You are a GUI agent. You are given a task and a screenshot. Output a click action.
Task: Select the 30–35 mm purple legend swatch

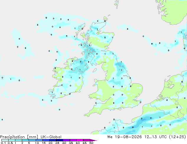(66, 140)
